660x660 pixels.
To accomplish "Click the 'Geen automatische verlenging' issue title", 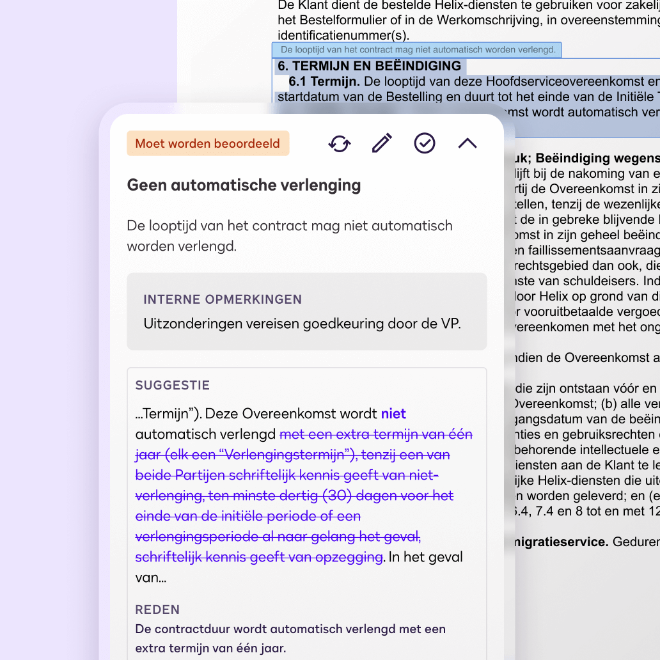I will 244,185.
